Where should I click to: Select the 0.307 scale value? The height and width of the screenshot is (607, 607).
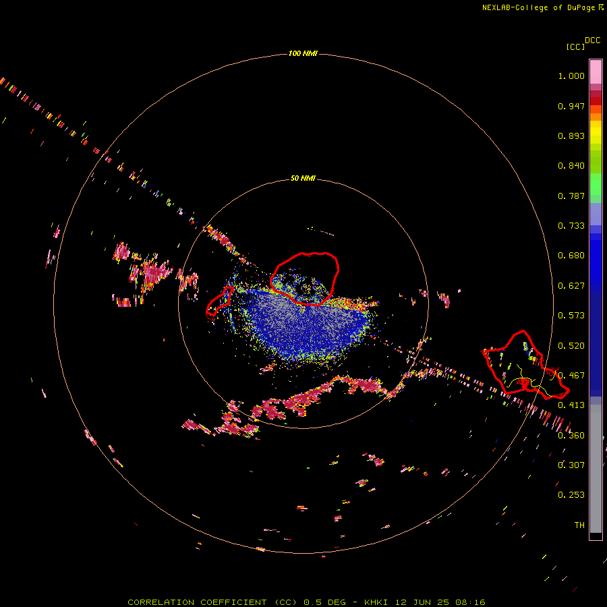[x=571, y=465]
